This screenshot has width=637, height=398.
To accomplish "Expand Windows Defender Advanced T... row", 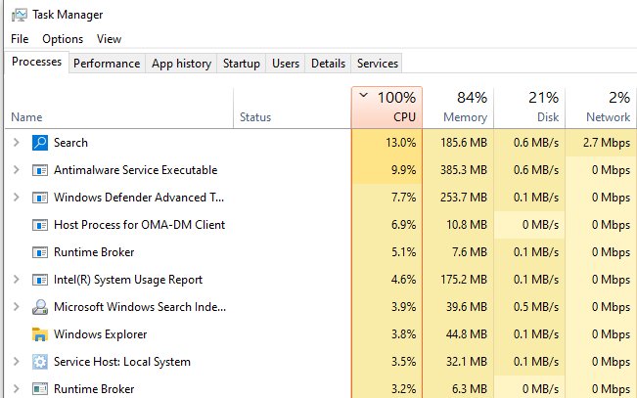I will click(x=17, y=197).
